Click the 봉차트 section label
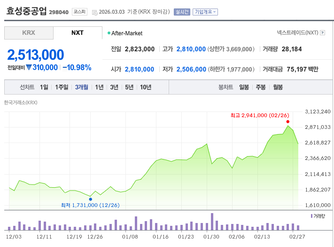334x247 pixels. coord(225,87)
